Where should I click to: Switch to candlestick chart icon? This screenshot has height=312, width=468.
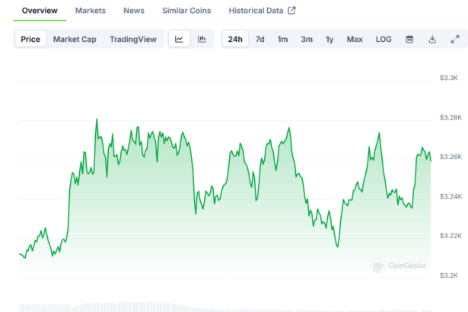coord(202,39)
